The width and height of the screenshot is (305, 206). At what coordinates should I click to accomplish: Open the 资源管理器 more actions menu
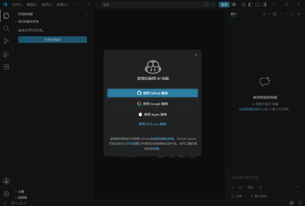click(86, 14)
